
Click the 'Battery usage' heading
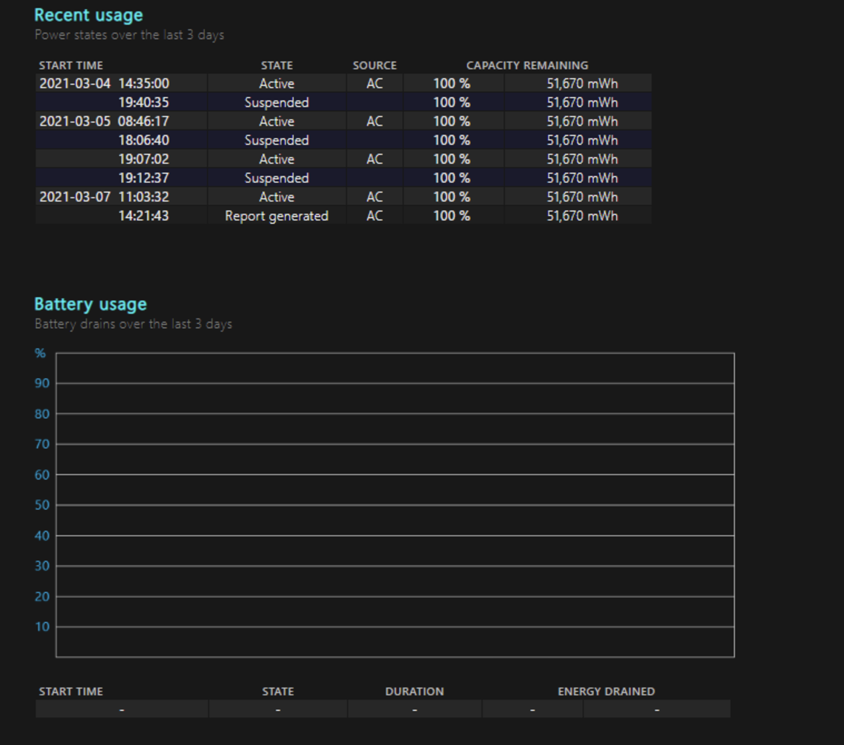click(x=90, y=304)
